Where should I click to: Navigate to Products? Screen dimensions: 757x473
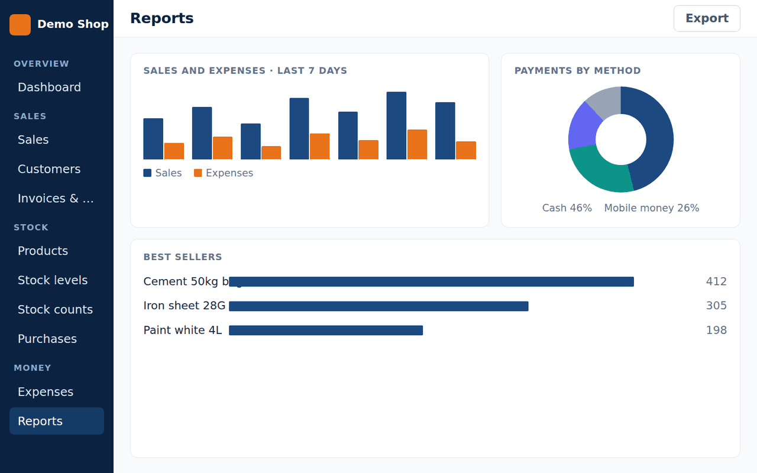pos(57,251)
